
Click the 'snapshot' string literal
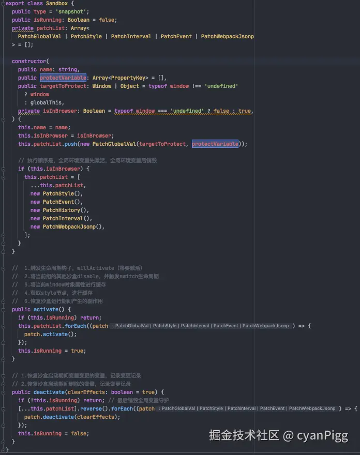71,11
